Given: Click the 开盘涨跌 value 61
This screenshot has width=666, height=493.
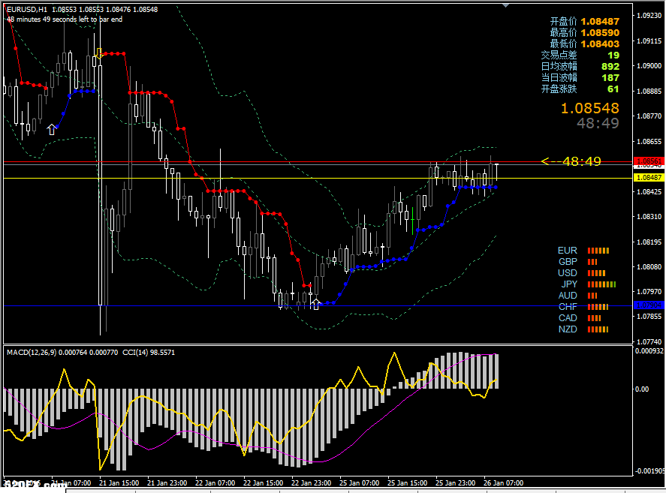Looking at the screenshot, I should tap(613, 89).
